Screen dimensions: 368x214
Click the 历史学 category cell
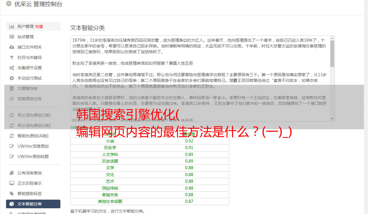(x=110, y=148)
